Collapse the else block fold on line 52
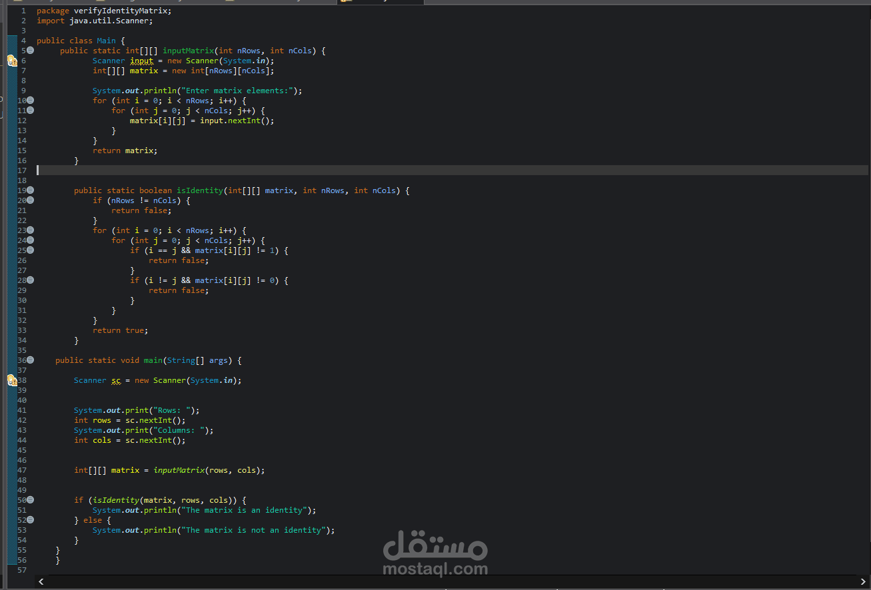The width and height of the screenshot is (871, 590). pyautogui.click(x=31, y=520)
